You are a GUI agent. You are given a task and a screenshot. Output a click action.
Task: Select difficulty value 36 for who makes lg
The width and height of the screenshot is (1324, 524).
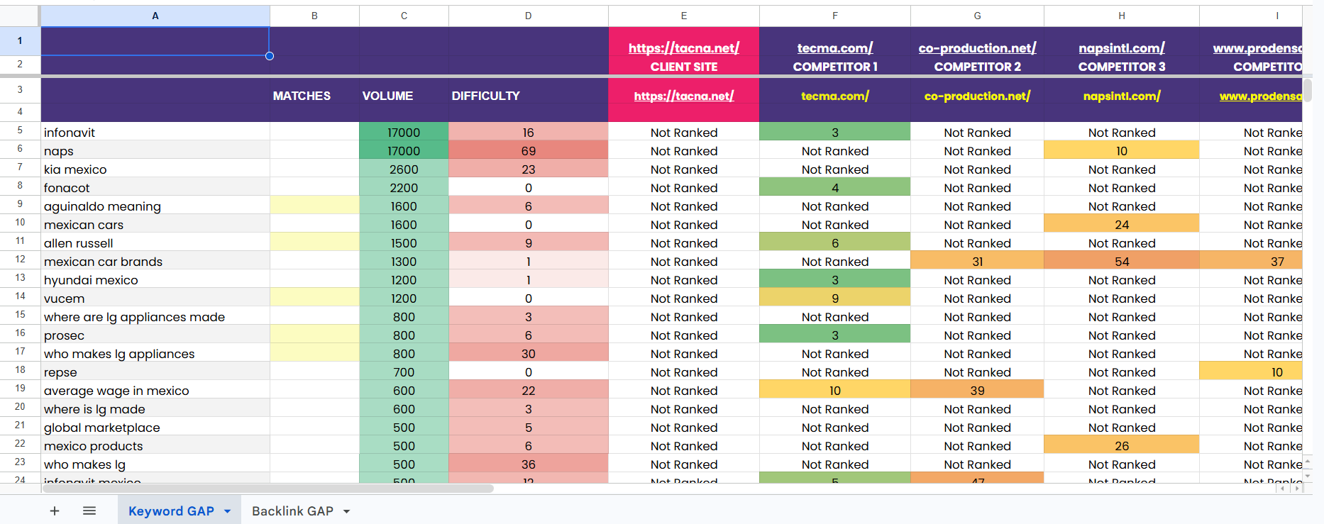tap(529, 464)
